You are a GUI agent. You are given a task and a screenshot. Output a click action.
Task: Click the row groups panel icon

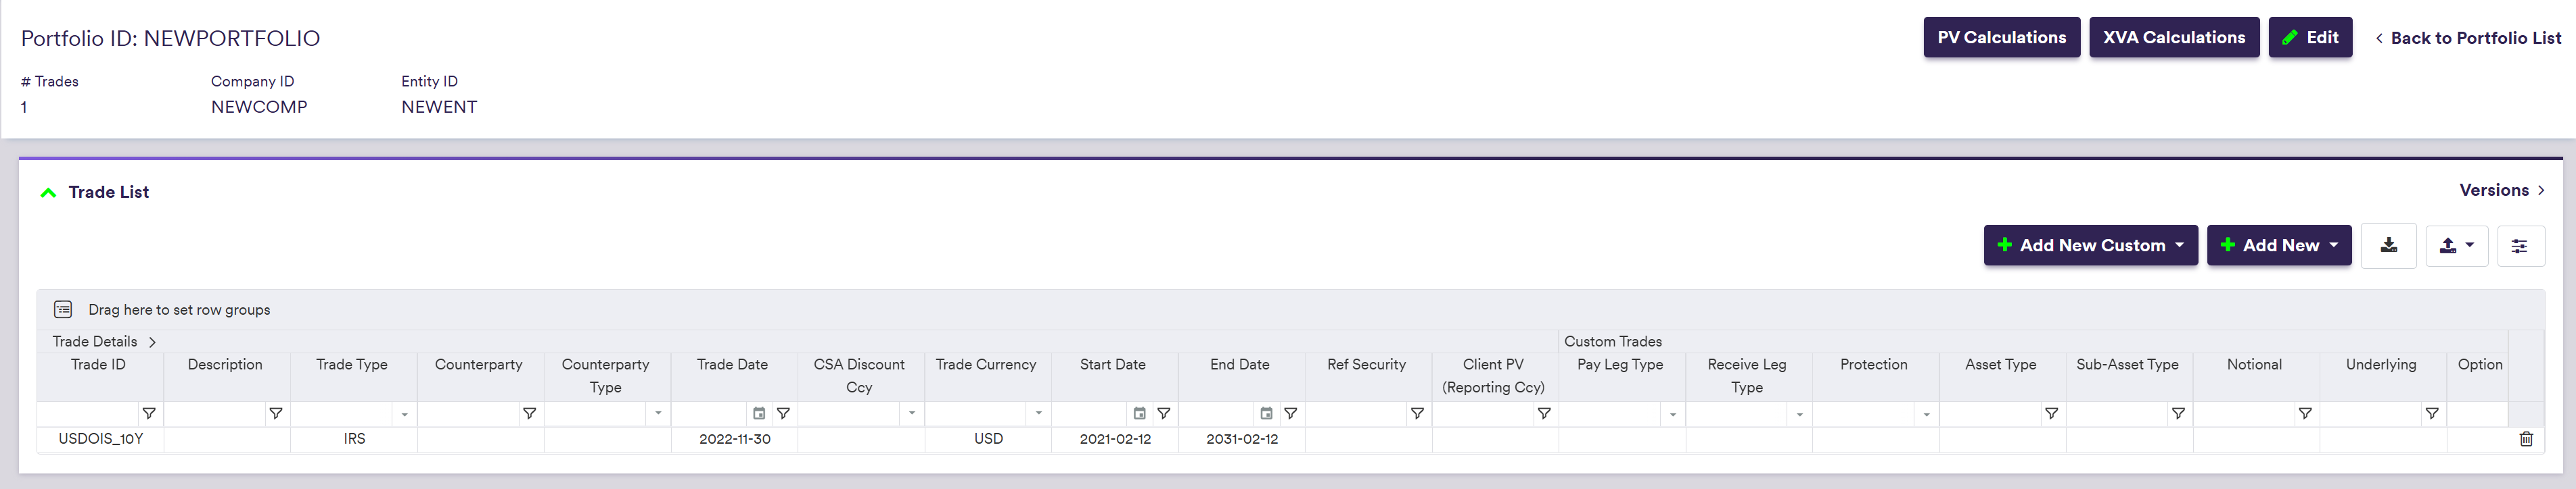[x=63, y=309]
